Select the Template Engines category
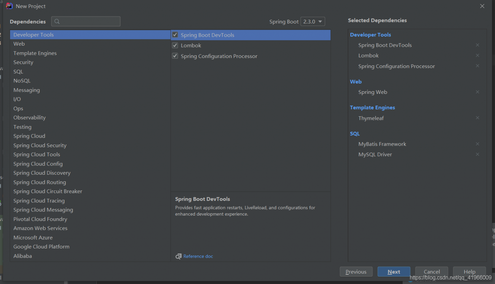495x284 pixels. 90,53
